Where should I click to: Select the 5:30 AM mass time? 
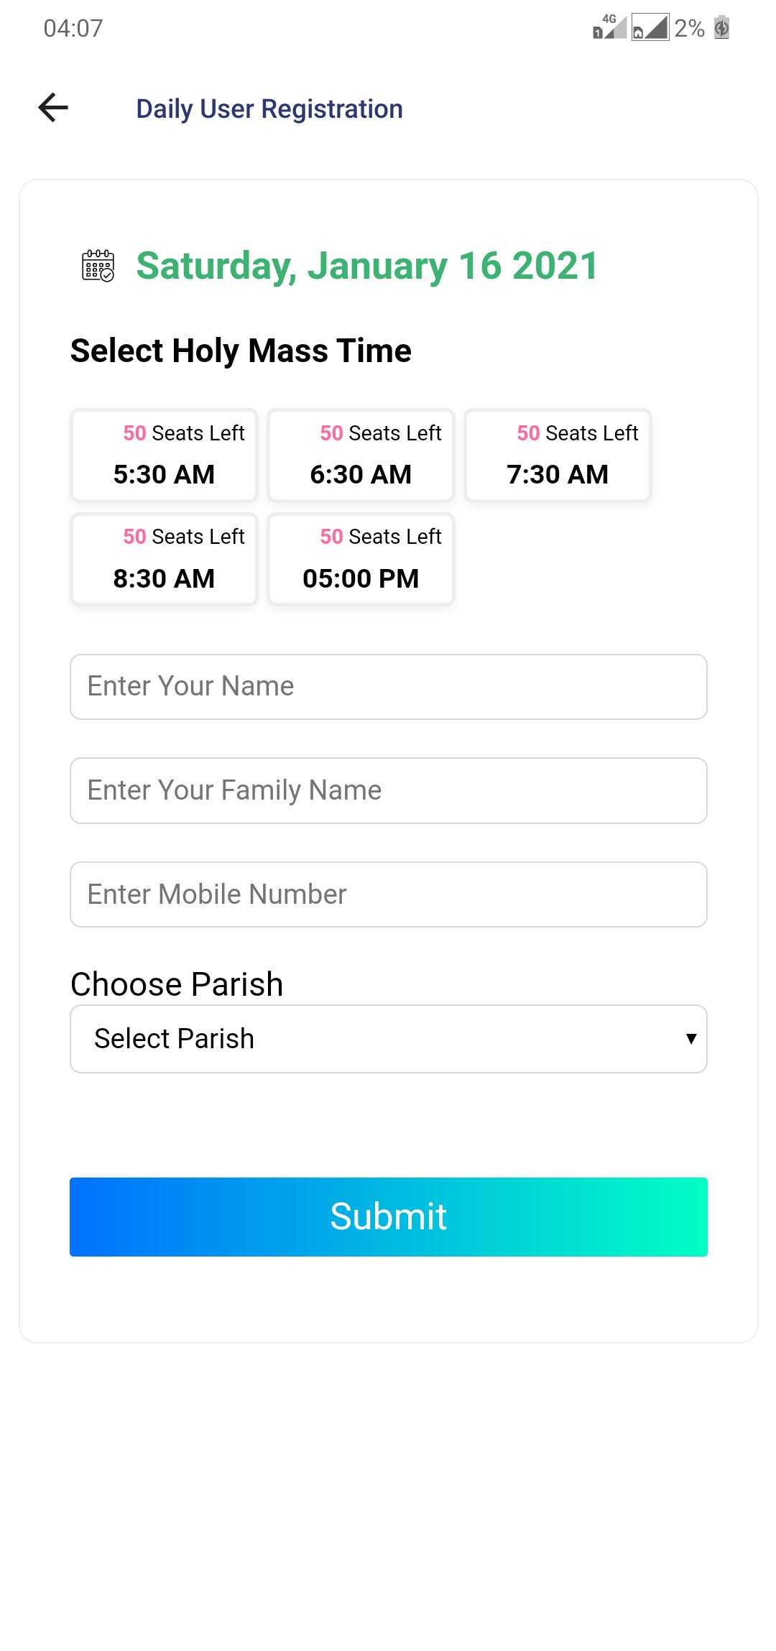pos(164,455)
